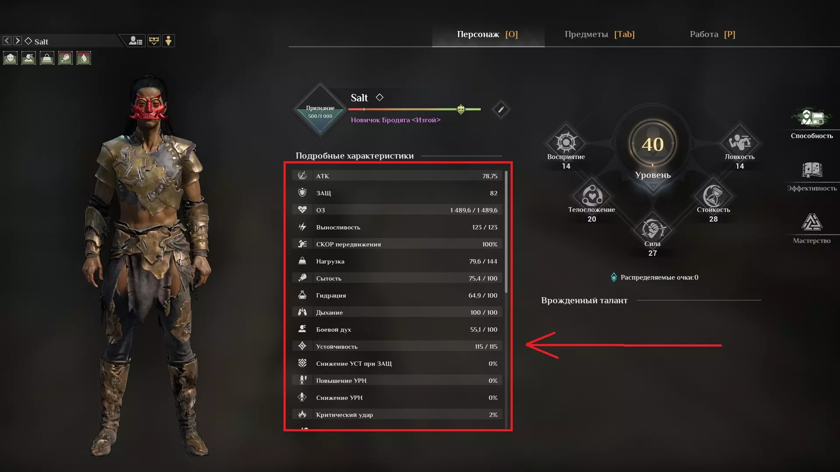Click the pencil edit name icon
The image size is (840, 472).
coord(501,109)
